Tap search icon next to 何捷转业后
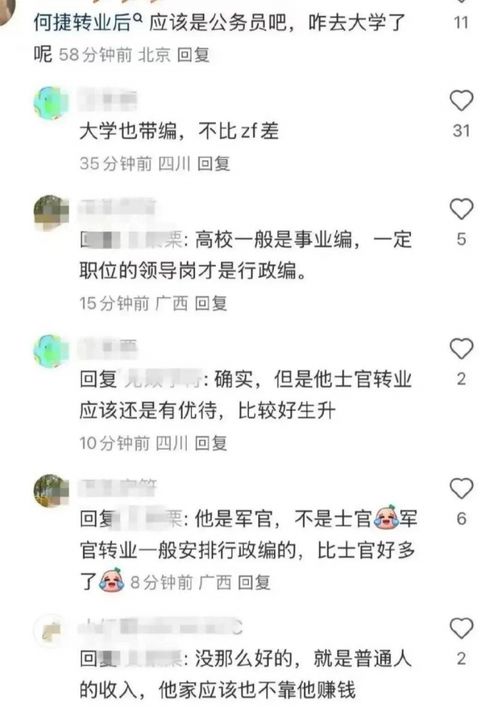Image resolution: width=498 pixels, height=708 pixels. point(139,17)
